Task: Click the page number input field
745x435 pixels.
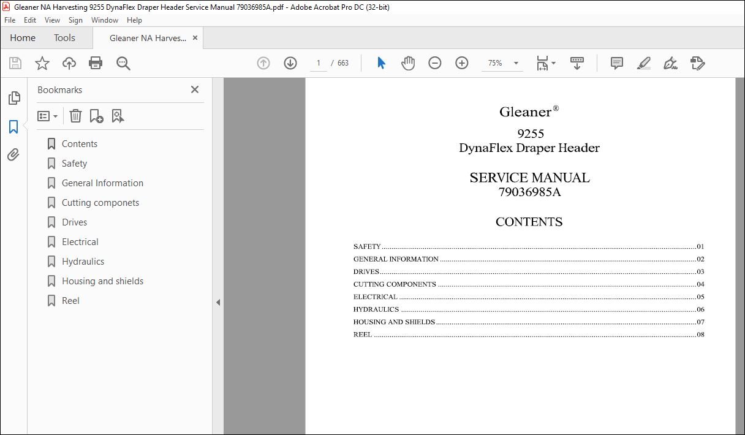Action: [319, 63]
